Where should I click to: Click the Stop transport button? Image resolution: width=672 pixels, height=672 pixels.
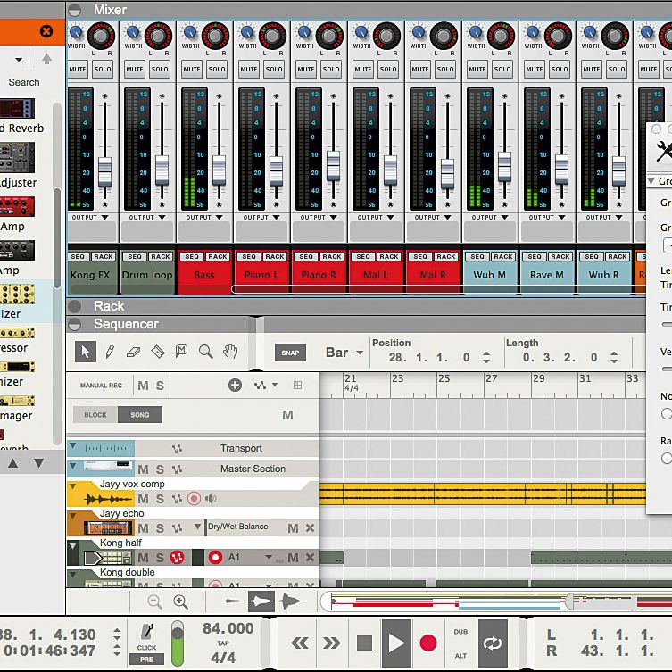[x=364, y=643]
